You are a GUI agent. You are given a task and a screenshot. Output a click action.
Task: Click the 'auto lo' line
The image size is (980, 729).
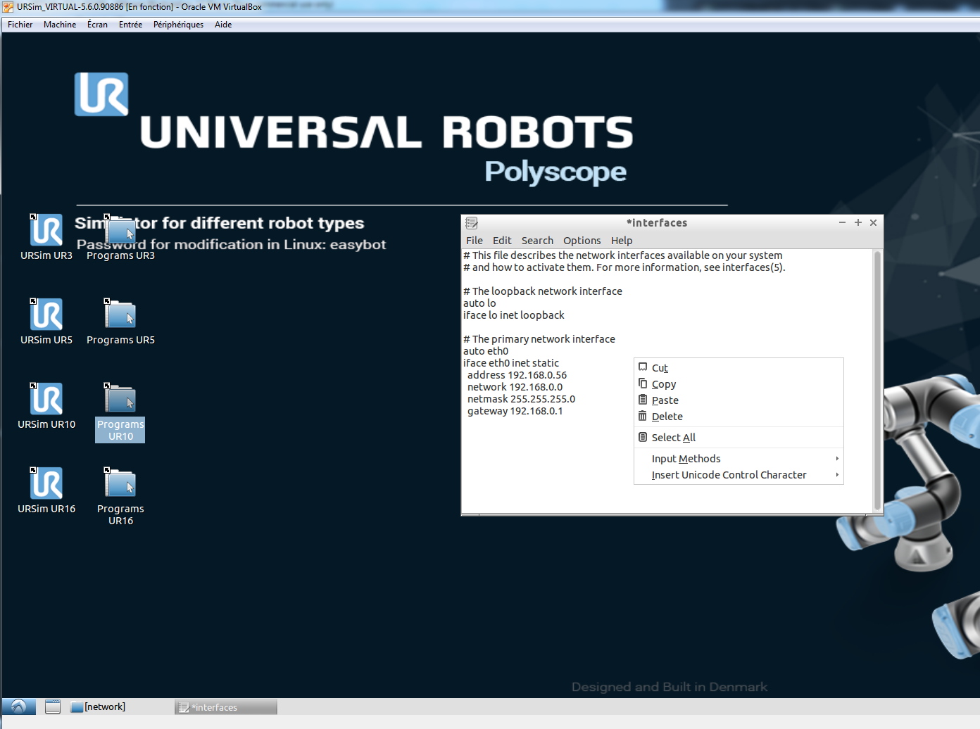click(x=479, y=303)
